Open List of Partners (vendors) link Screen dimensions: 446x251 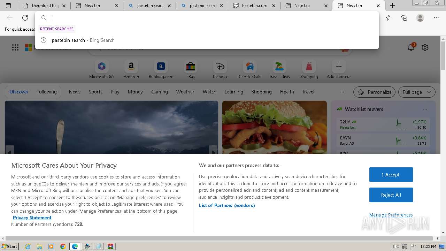pyautogui.click(x=227, y=205)
